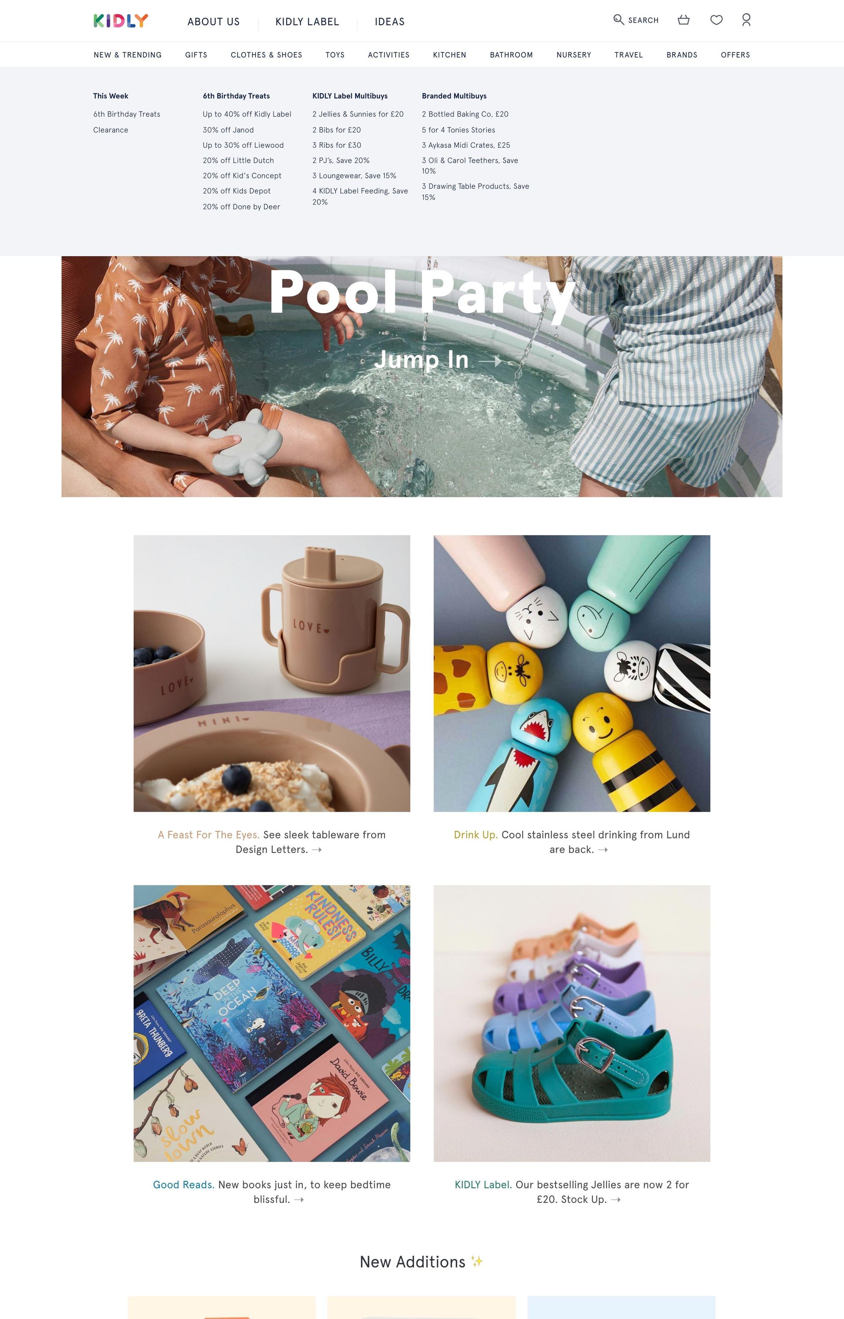Open the shopping basket icon
This screenshot has width=844, height=1319.
684,20
